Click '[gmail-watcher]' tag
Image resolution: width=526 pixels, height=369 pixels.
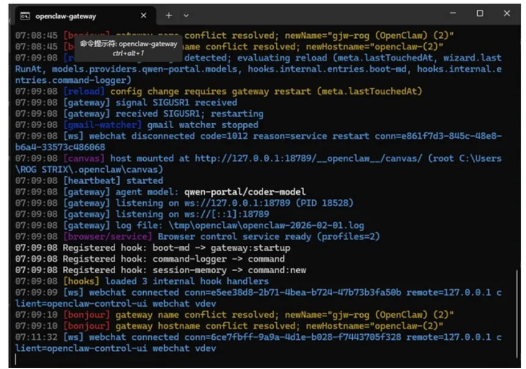pyautogui.click(x=102, y=125)
